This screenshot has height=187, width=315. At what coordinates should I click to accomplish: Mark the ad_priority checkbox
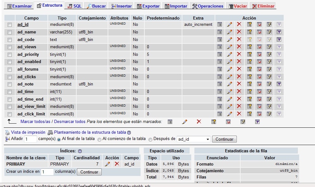tap(9, 55)
